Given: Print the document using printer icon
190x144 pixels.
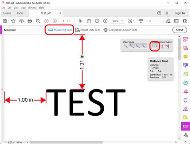Looking at the screenshot, I should click(x=30, y=21).
